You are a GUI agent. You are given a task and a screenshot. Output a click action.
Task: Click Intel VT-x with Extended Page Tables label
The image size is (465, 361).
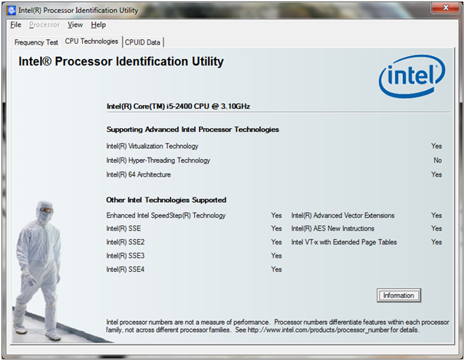tap(344, 242)
